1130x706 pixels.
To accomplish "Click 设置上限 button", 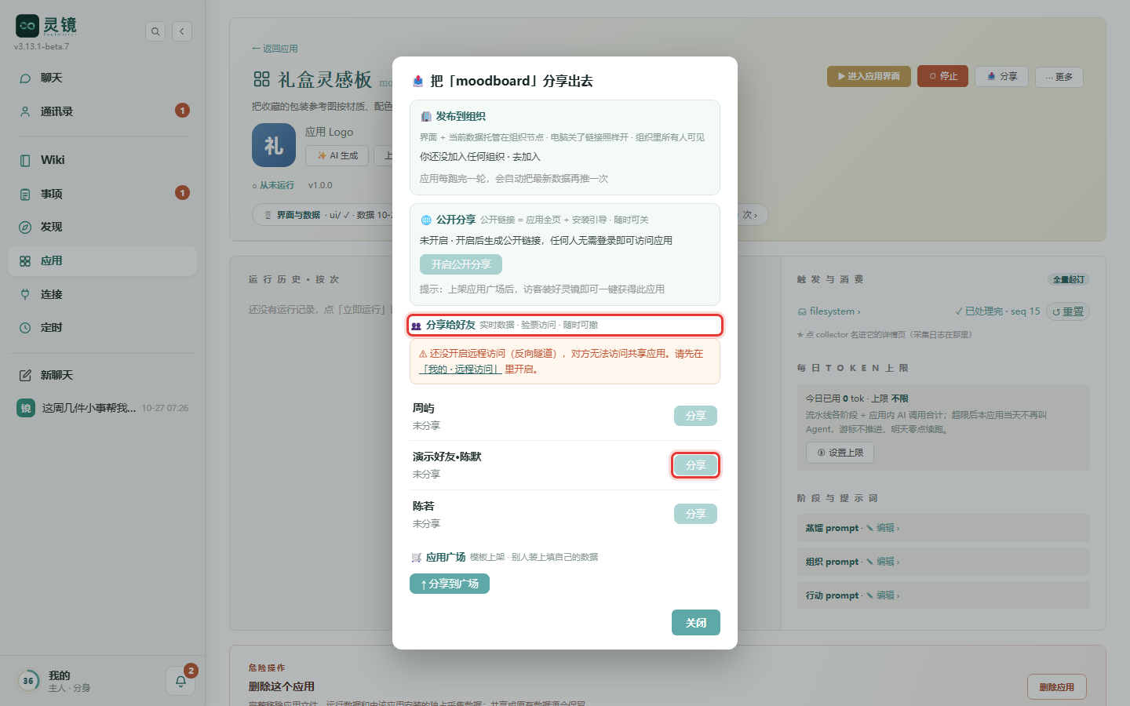I will (x=840, y=453).
